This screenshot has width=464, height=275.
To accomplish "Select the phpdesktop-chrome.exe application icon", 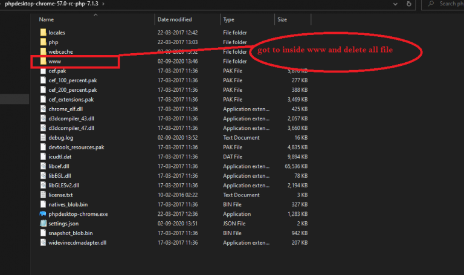I will 43,214.
